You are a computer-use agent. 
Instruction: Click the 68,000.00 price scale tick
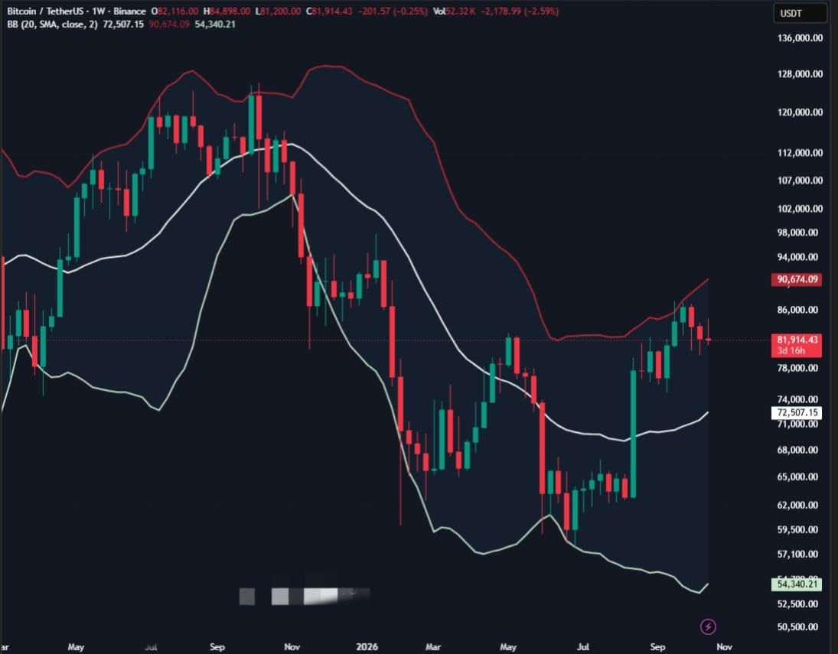[x=797, y=450]
